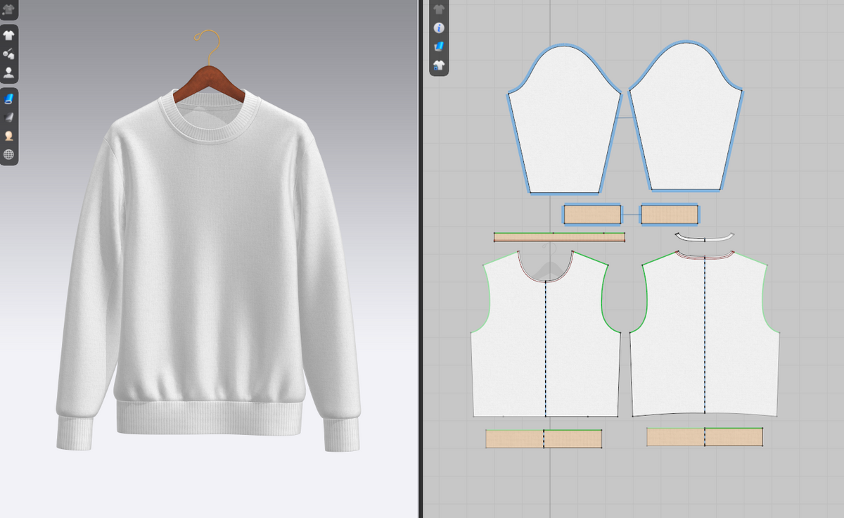The width and height of the screenshot is (844, 518).
Task: Click the garment icon atop the 3D toolbar
Action: (x=8, y=9)
